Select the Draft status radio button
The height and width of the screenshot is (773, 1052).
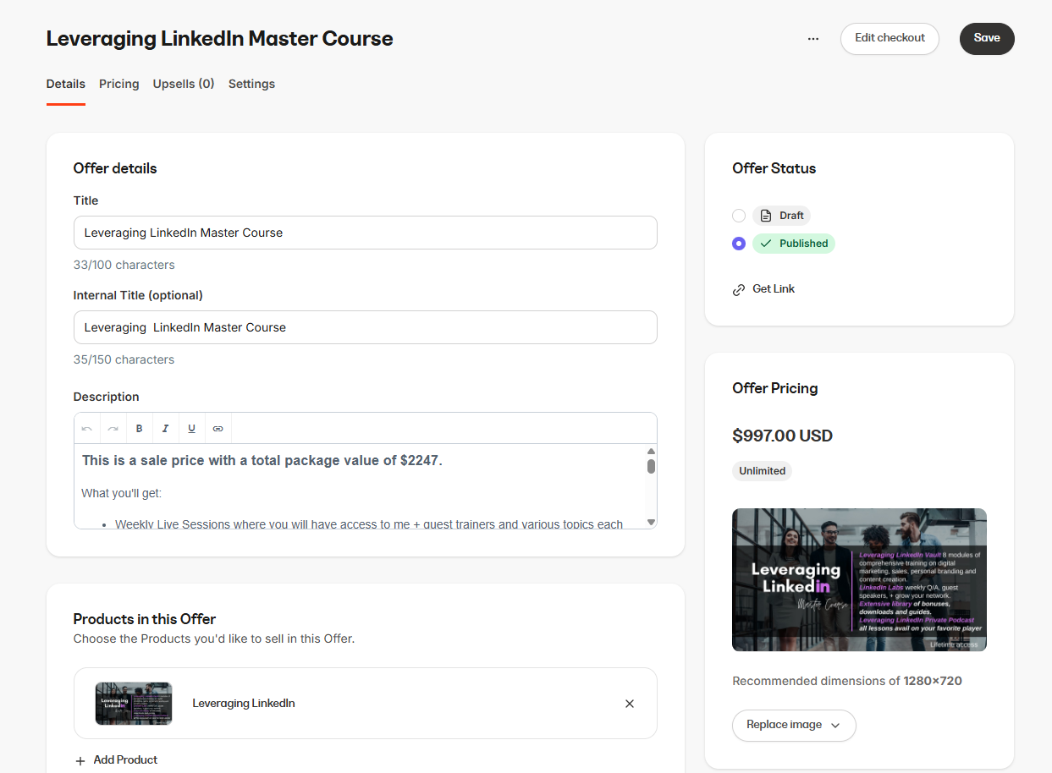739,216
